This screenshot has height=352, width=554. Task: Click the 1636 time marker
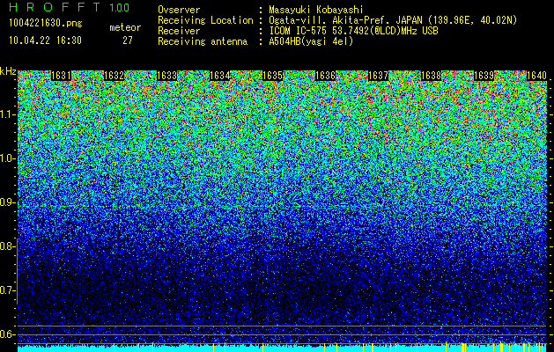(x=325, y=76)
